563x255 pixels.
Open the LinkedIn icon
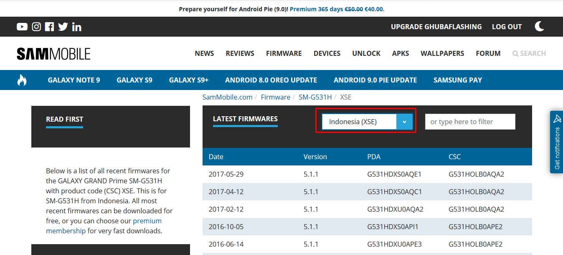tap(76, 26)
